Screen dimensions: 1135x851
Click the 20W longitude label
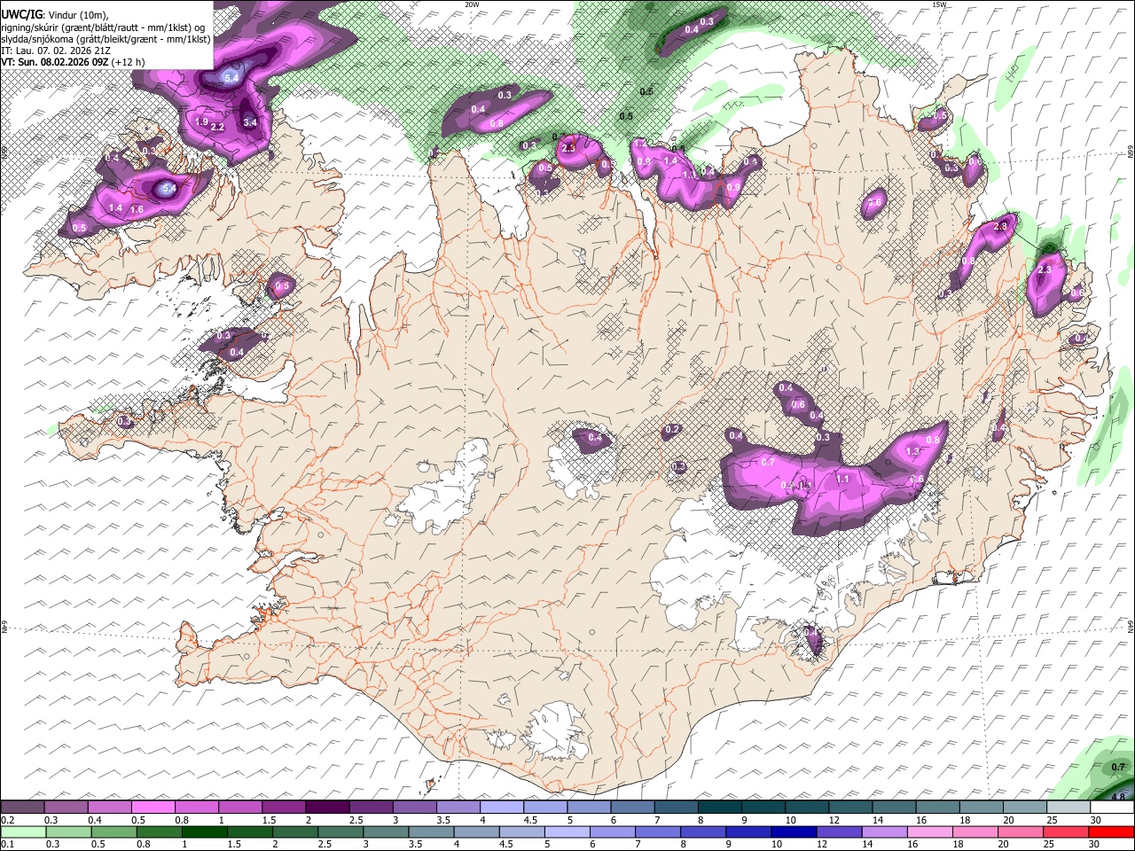(473, 4)
